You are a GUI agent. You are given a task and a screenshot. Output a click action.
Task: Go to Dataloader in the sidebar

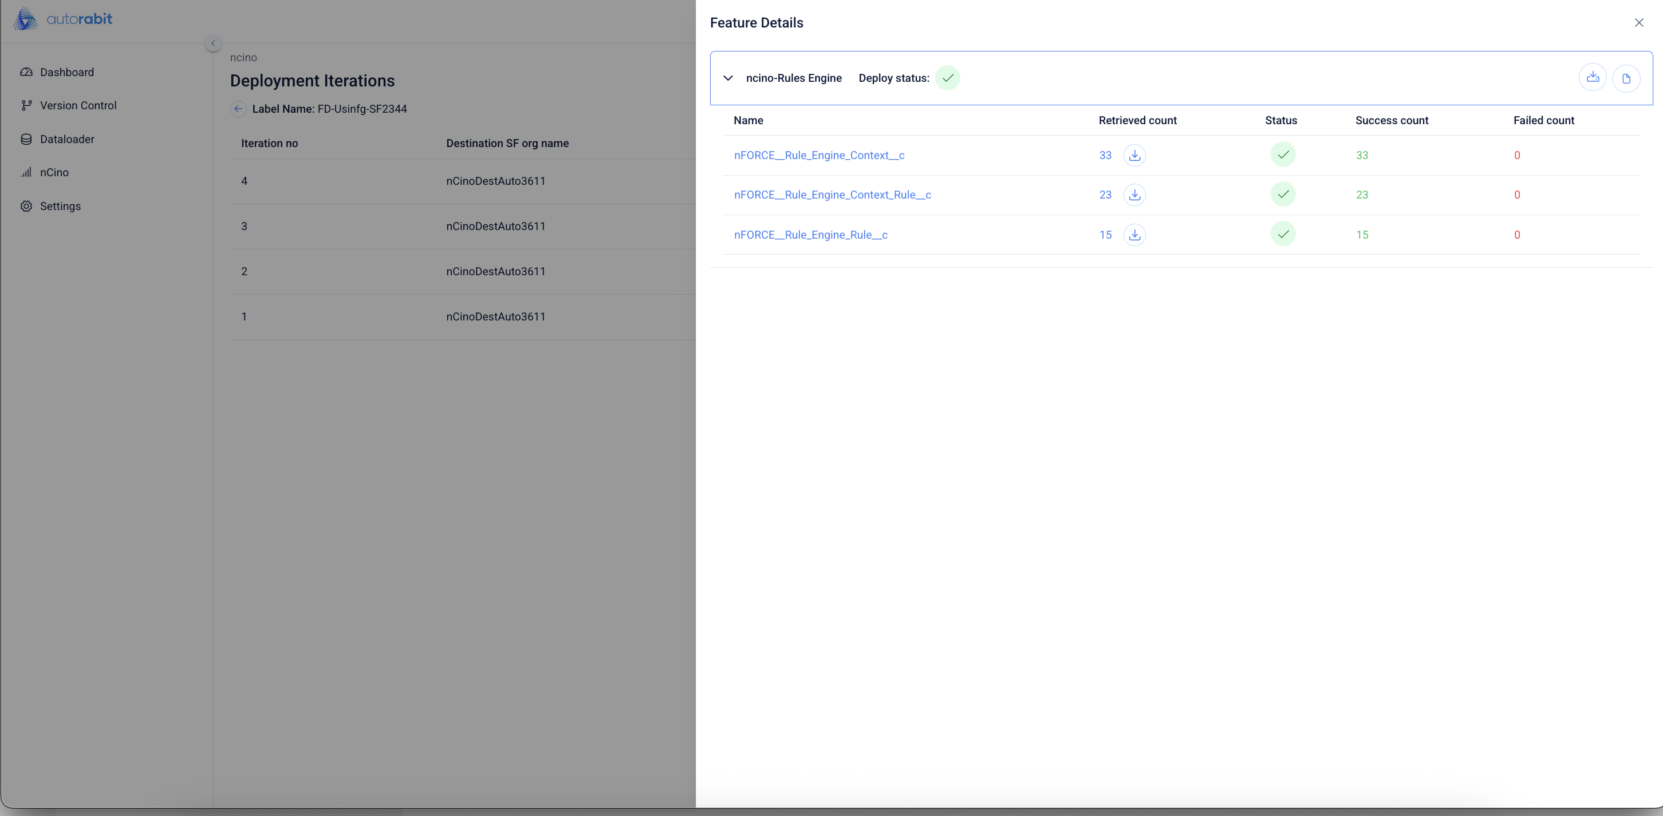pos(66,139)
